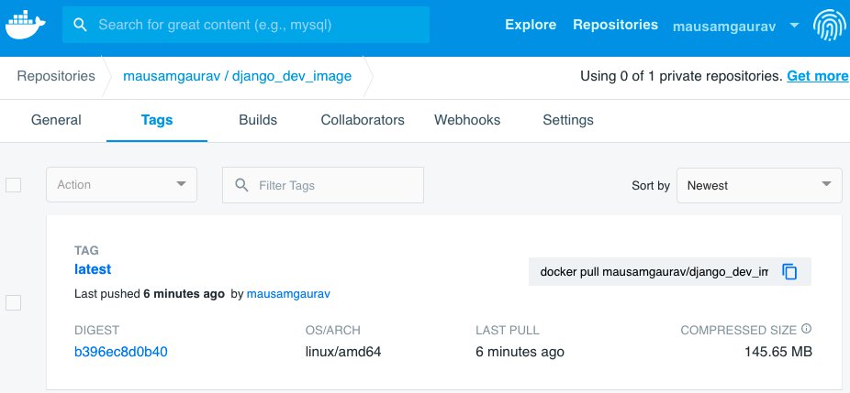Click the Compressed Size info icon
The height and width of the screenshot is (393, 850).
(x=807, y=329)
